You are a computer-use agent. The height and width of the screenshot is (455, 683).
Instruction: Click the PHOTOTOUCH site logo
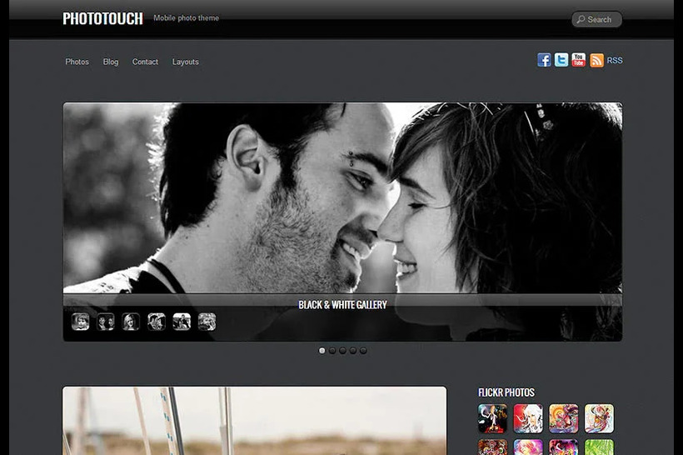pos(102,18)
